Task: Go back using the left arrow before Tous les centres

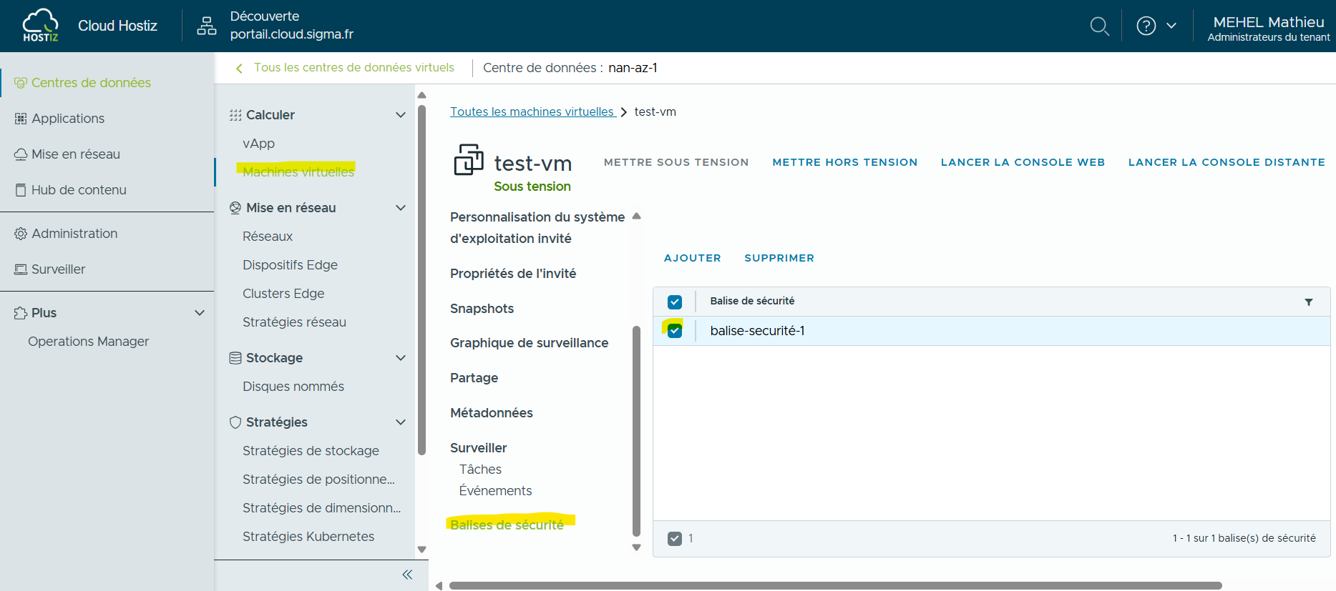Action: (239, 69)
